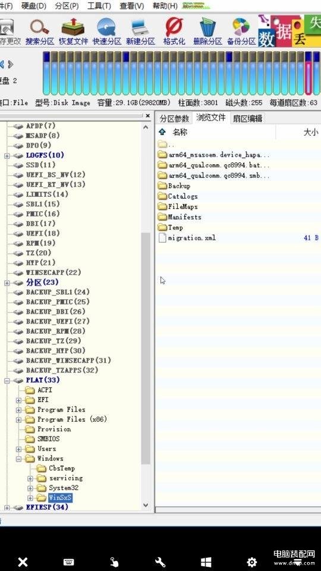Open the 快速分区 tool
Viewport: 321px width, 571px height.
point(106,32)
